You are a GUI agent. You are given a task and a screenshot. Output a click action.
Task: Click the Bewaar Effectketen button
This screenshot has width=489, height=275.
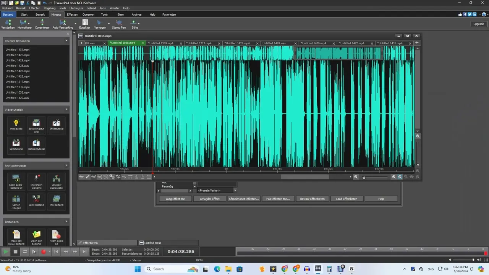point(312,199)
